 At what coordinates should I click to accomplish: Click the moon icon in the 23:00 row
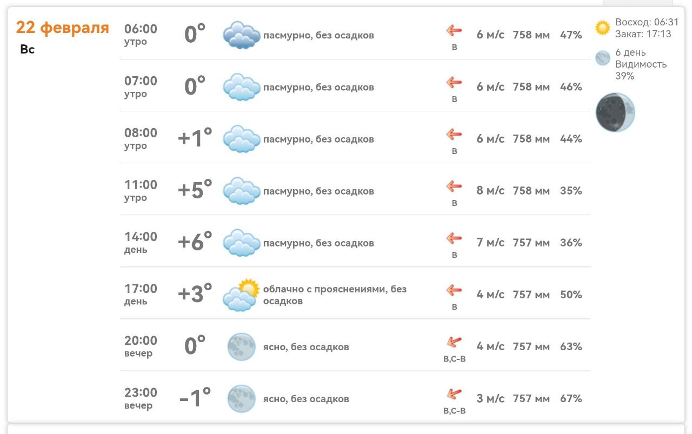tap(241, 399)
